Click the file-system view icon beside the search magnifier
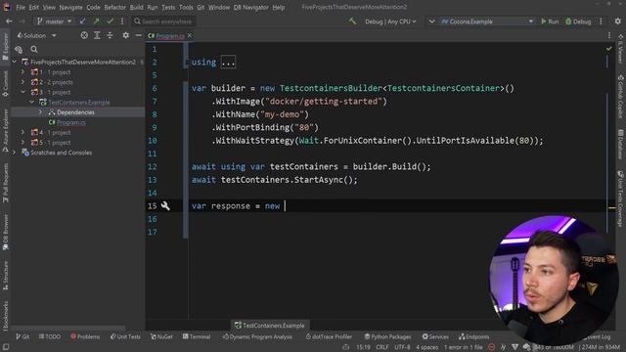The image size is (626, 352). coord(19,50)
